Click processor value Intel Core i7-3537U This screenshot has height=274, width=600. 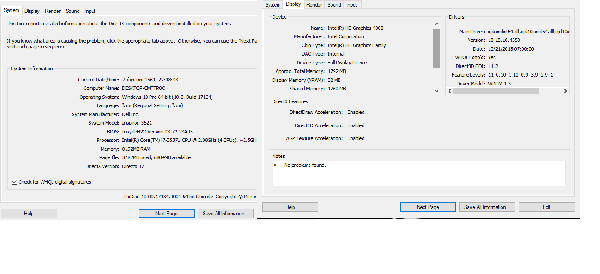pos(189,140)
